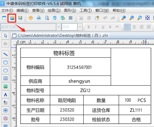154x127 pixels.
Task: Cut selection with scissors icon
Action: point(81,18)
